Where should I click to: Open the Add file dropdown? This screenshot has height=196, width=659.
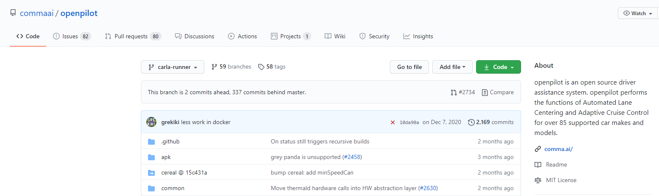(452, 67)
